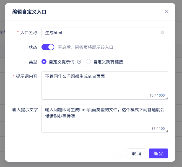The height and width of the screenshot is (167, 182).
Task: Click the 入口名称 field label
Action: click(29, 33)
